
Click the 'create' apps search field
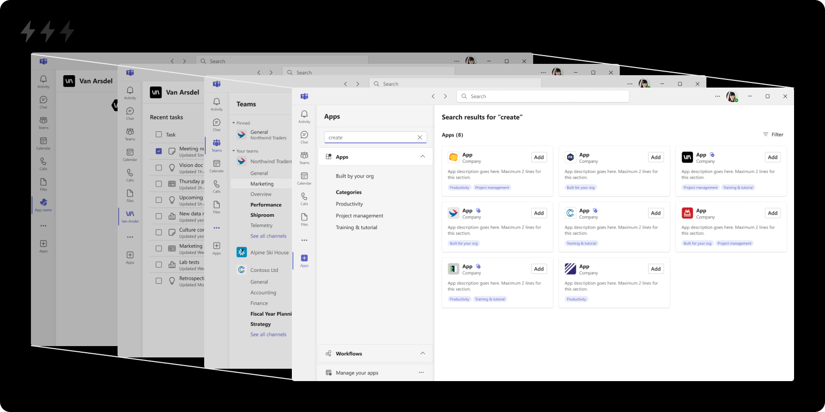(x=375, y=138)
